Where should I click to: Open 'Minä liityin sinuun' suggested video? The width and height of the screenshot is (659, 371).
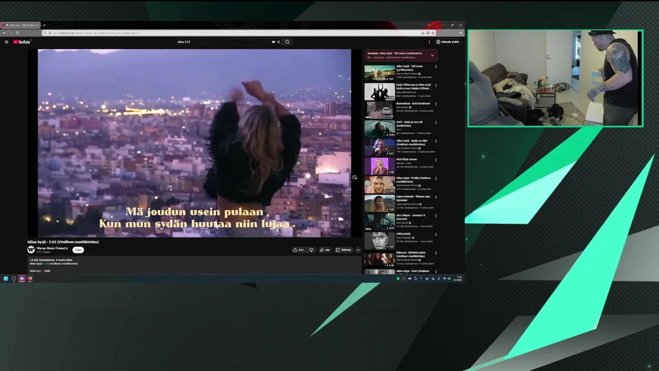(407, 159)
